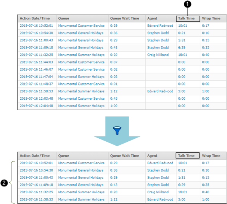This screenshot has height=204, width=227.
Task: Click Action Date/Time header in bottom table
Action: coord(35,156)
